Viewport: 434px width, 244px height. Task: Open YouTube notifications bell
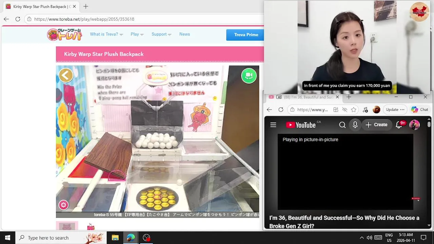point(399,125)
